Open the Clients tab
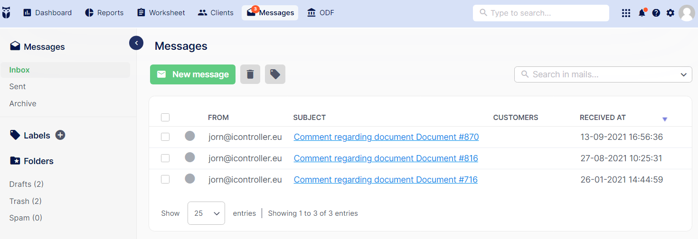 (x=216, y=13)
